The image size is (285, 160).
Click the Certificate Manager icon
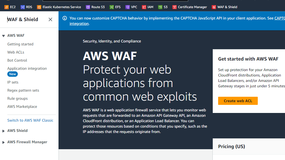(174, 7)
